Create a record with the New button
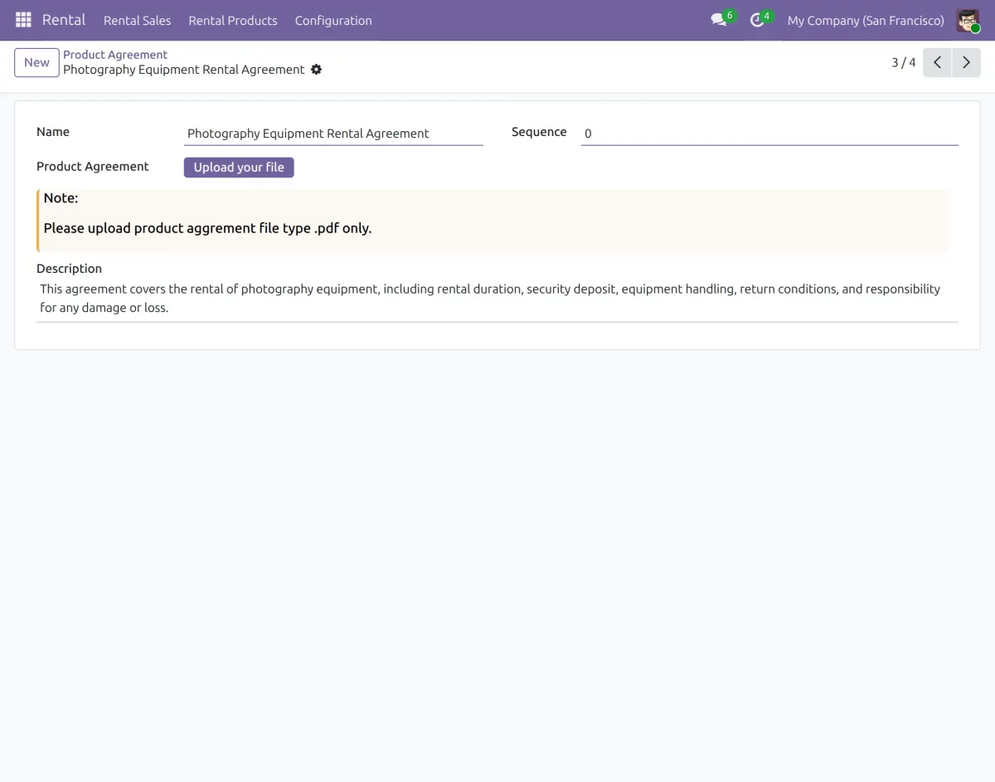The image size is (995, 782). tap(36, 62)
